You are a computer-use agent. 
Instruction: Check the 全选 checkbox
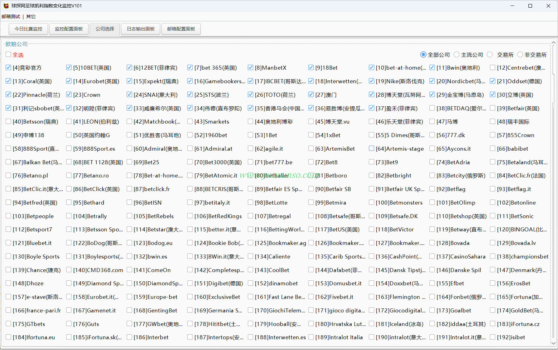pos(8,55)
